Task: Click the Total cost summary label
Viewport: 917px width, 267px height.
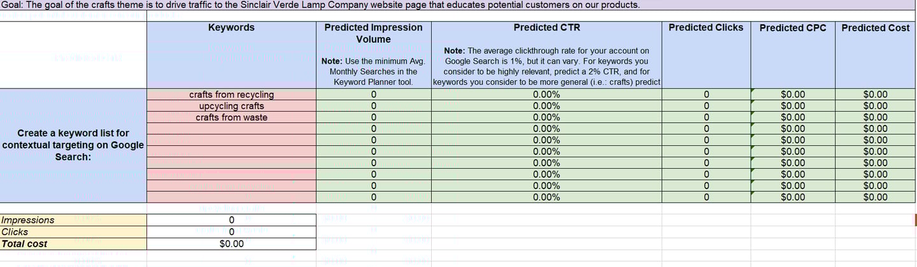Action: (x=73, y=243)
